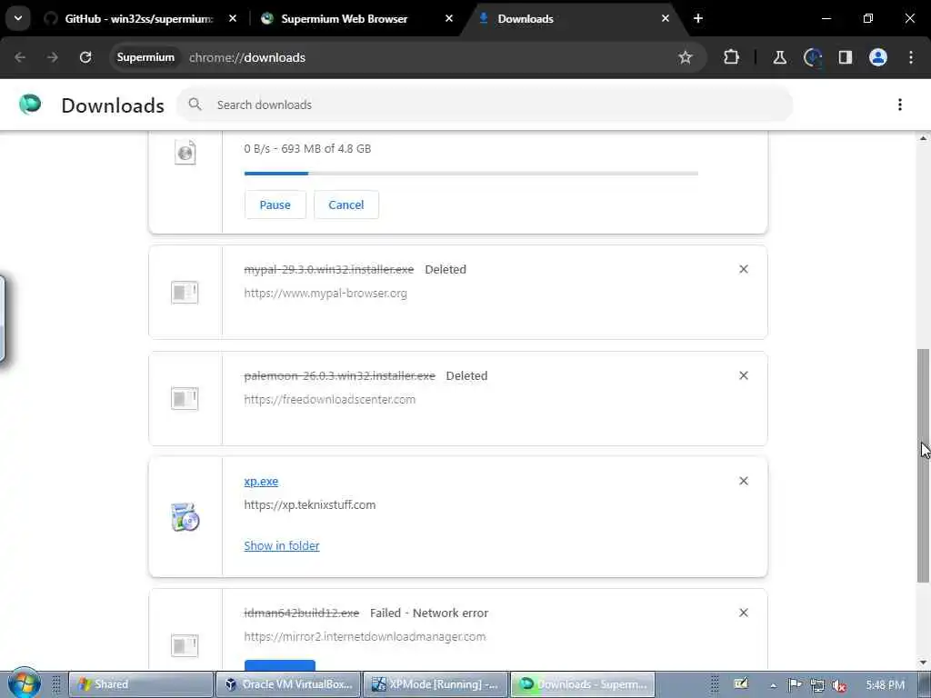Screen dimensions: 931x698
Task: Open the downloads bubble toolbar icon
Action: (812, 57)
